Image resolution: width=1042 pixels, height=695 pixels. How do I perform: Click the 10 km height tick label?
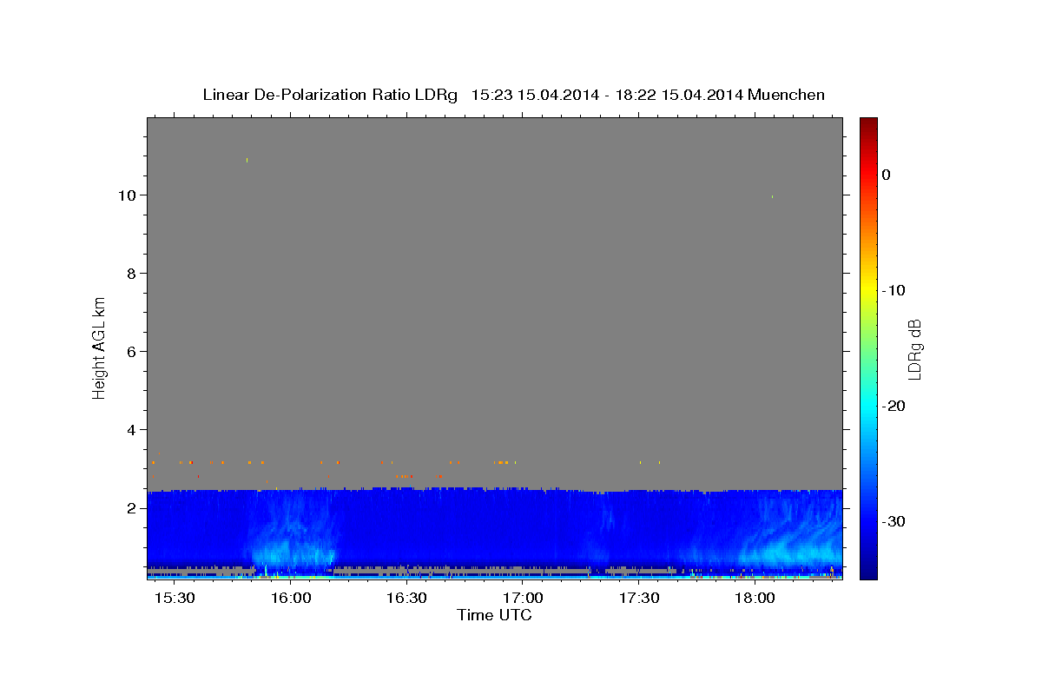129,195
